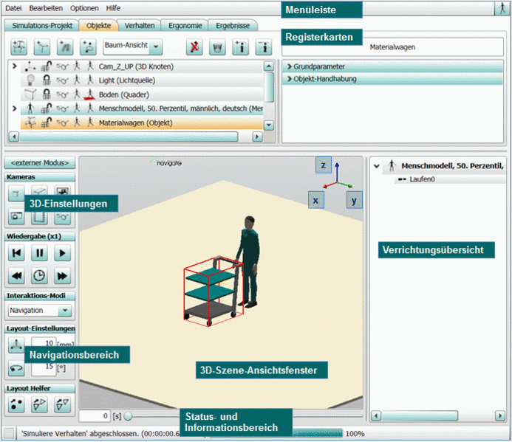Click the clock icon in Wiedergabe panel
The image size is (512, 442).
pos(40,277)
